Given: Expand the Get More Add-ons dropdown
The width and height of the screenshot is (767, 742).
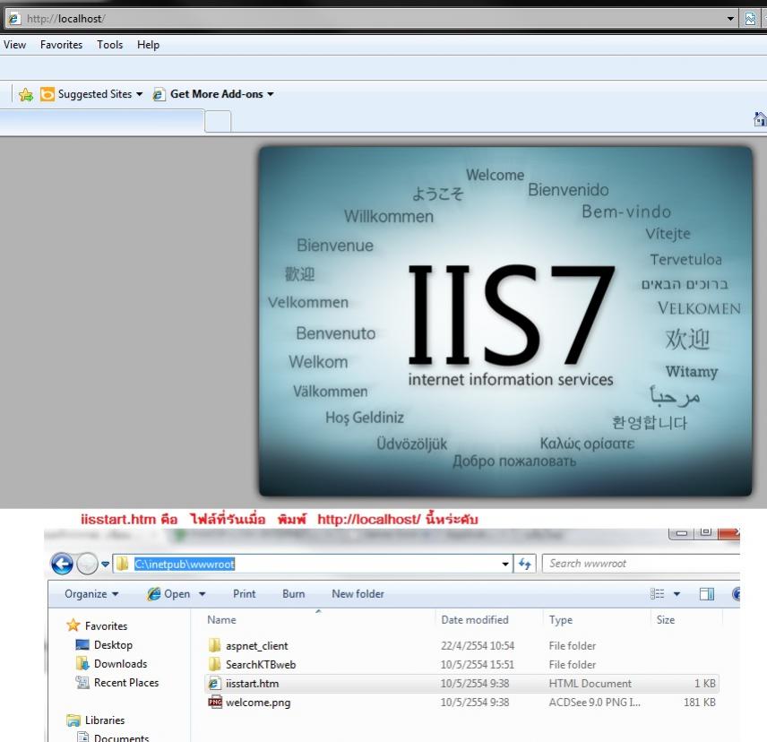Looking at the screenshot, I should [271, 94].
